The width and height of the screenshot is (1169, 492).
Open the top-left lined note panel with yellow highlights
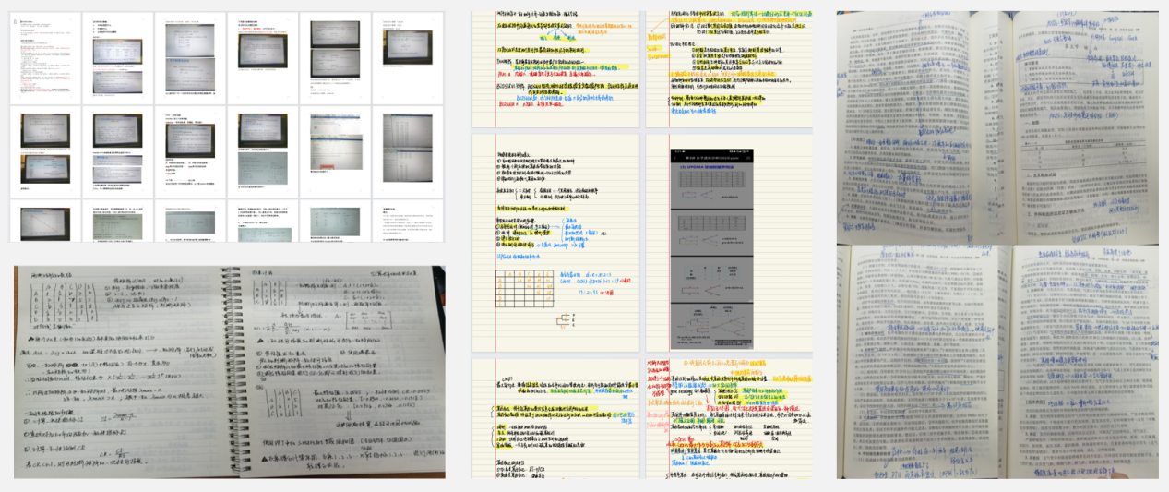pyautogui.click(x=555, y=66)
